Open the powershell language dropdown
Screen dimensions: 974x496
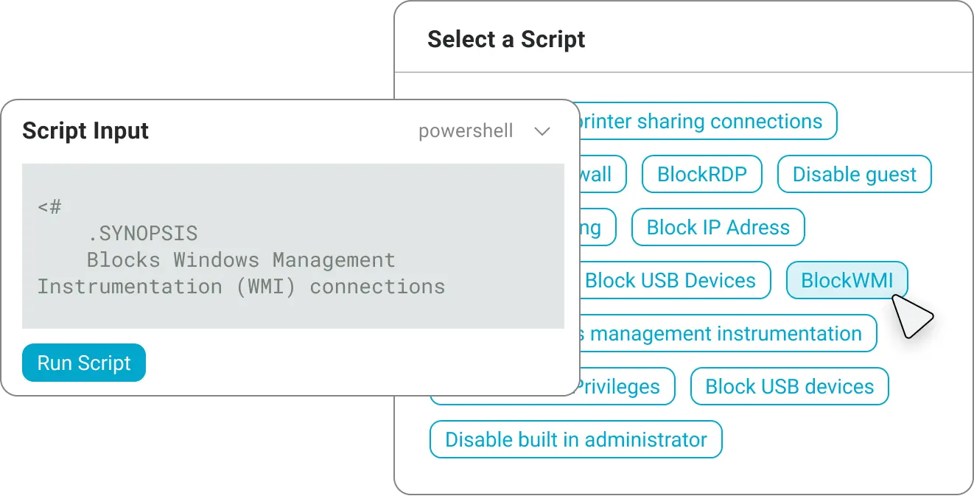466,131
